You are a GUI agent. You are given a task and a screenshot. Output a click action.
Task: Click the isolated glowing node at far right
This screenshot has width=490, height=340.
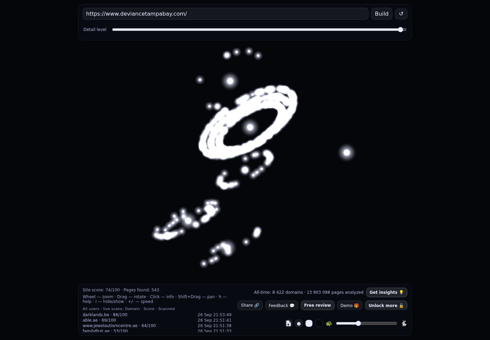347,152
